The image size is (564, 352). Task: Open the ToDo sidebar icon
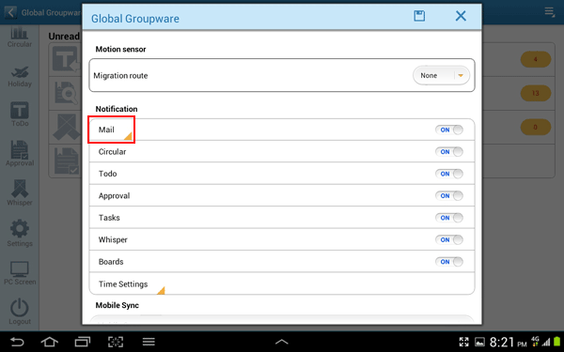(20, 115)
